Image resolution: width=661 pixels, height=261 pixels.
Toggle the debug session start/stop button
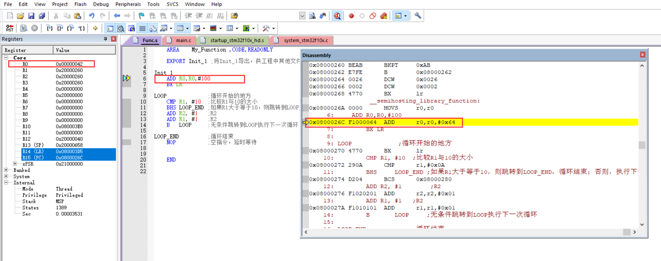[337, 16]
